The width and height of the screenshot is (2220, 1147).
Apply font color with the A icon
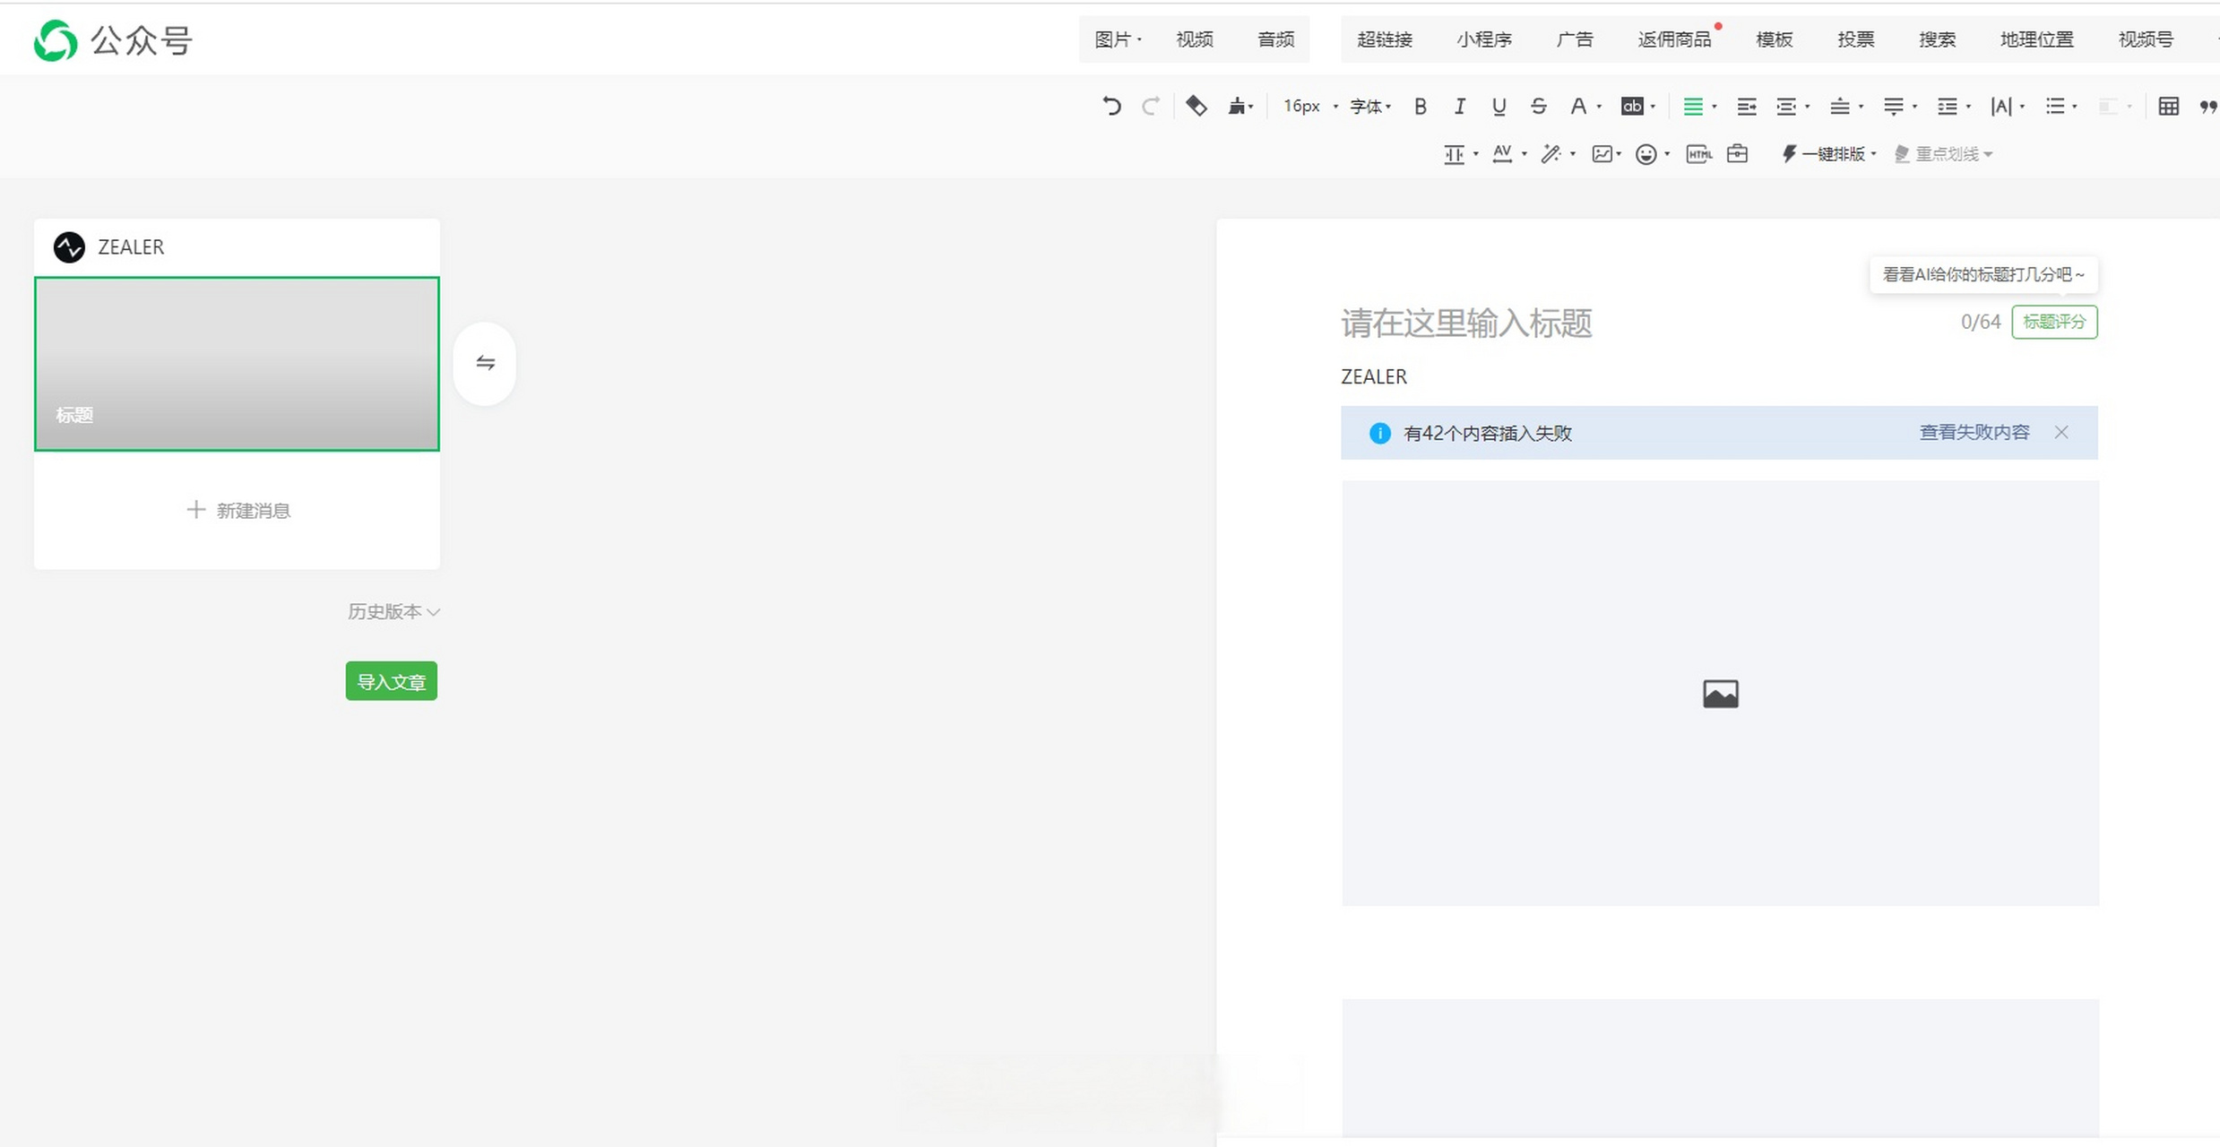tap(1578, 107)
